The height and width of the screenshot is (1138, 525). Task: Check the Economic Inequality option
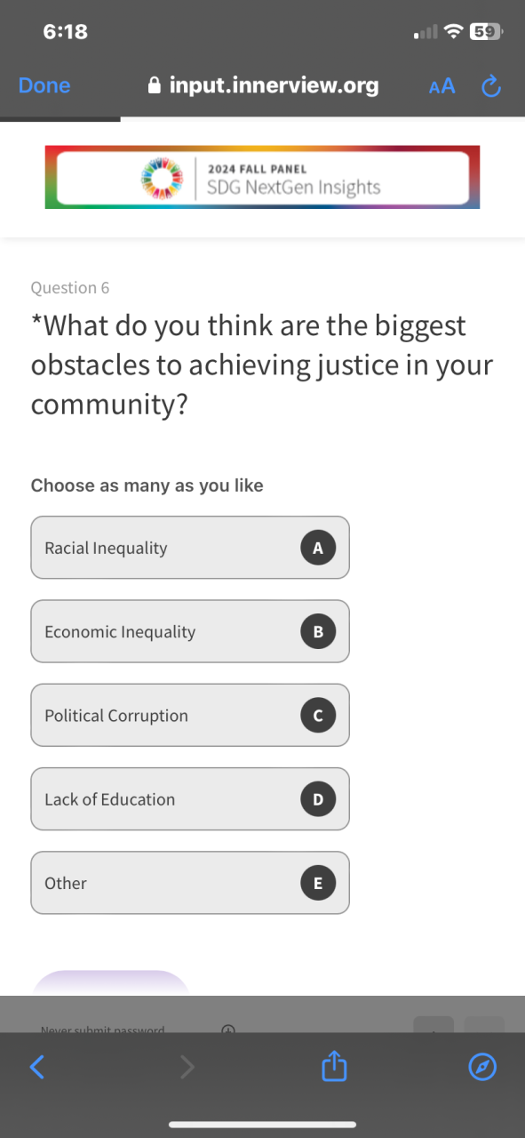pos(190,631)
